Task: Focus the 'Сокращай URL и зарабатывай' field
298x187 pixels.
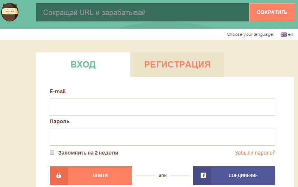Action: point(142,13)
